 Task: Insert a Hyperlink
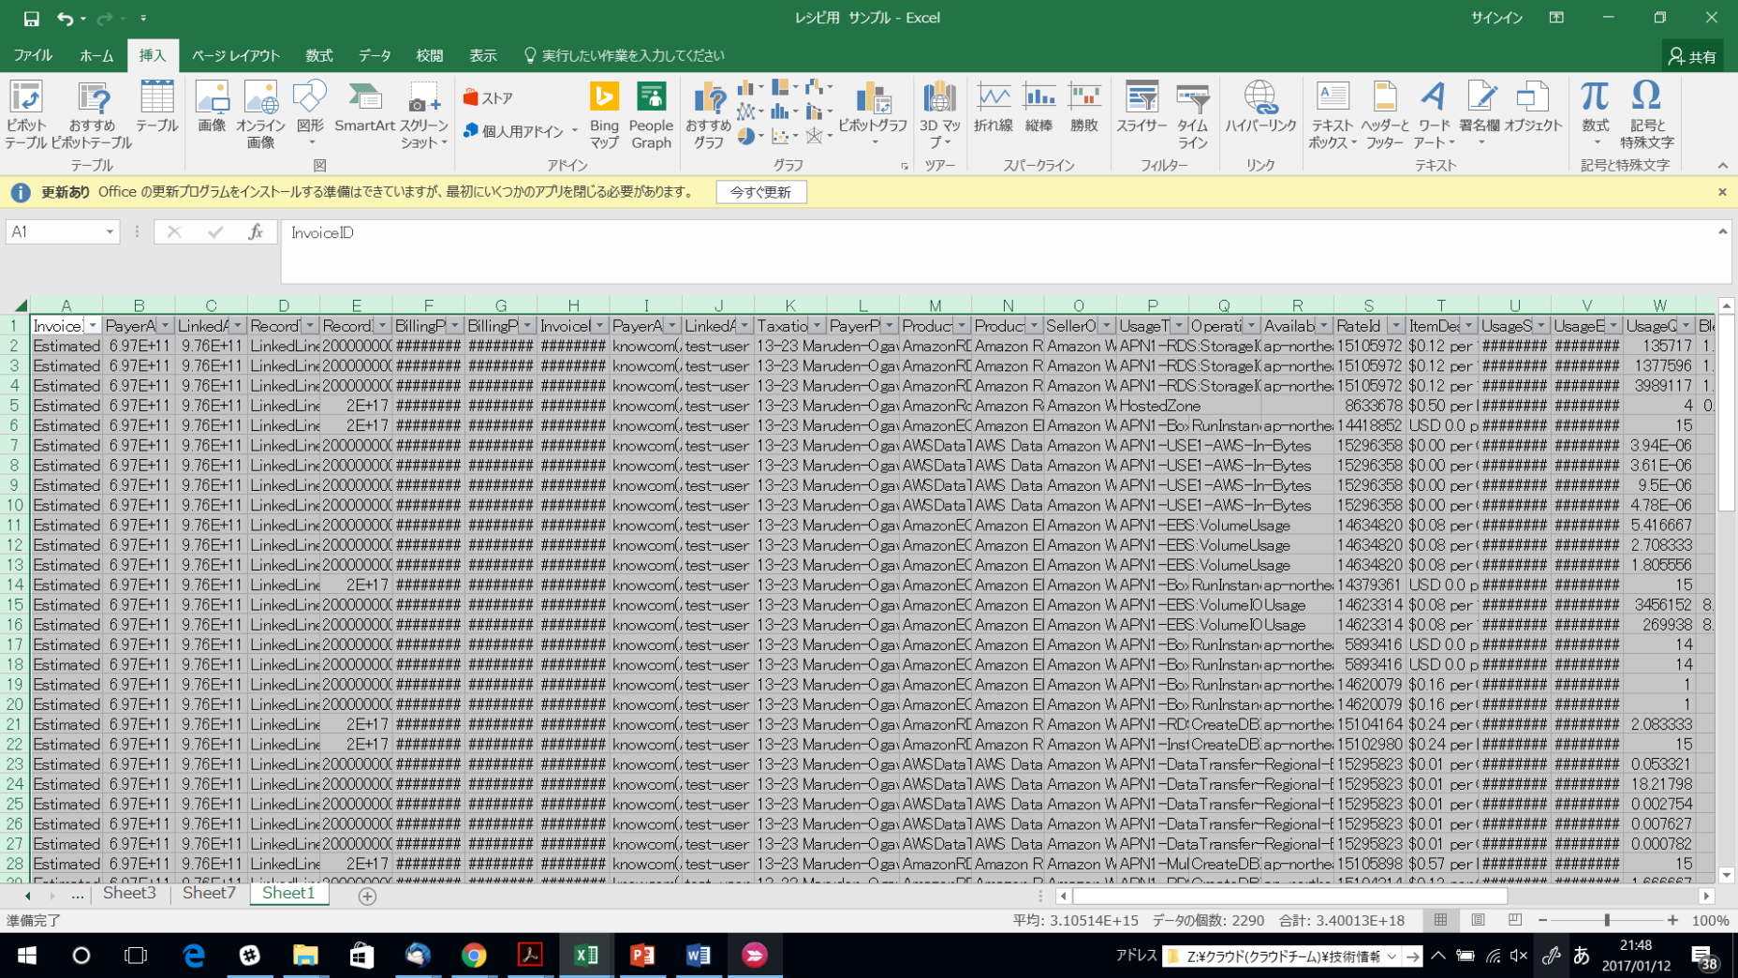(x=1260, y=107)
